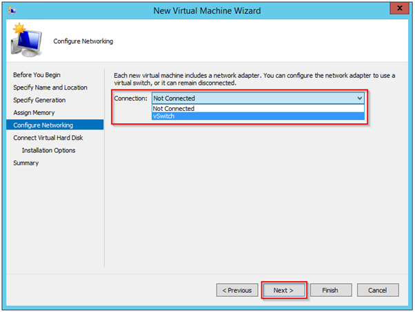Screen dimensions: 415x312
Task: Collapse the Connection dropdown using its arrow
Action: click(359, 98)
